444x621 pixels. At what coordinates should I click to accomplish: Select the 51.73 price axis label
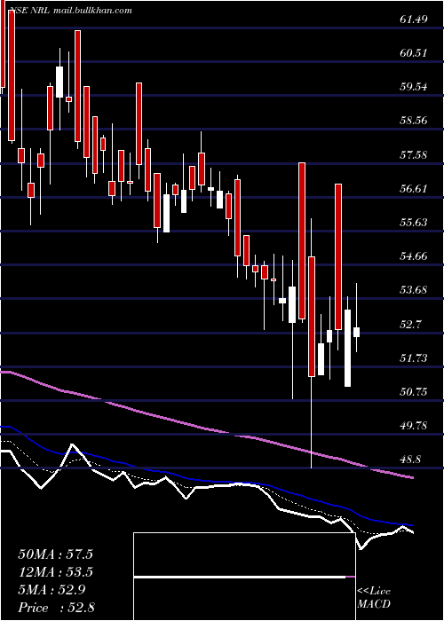point(414,358)
